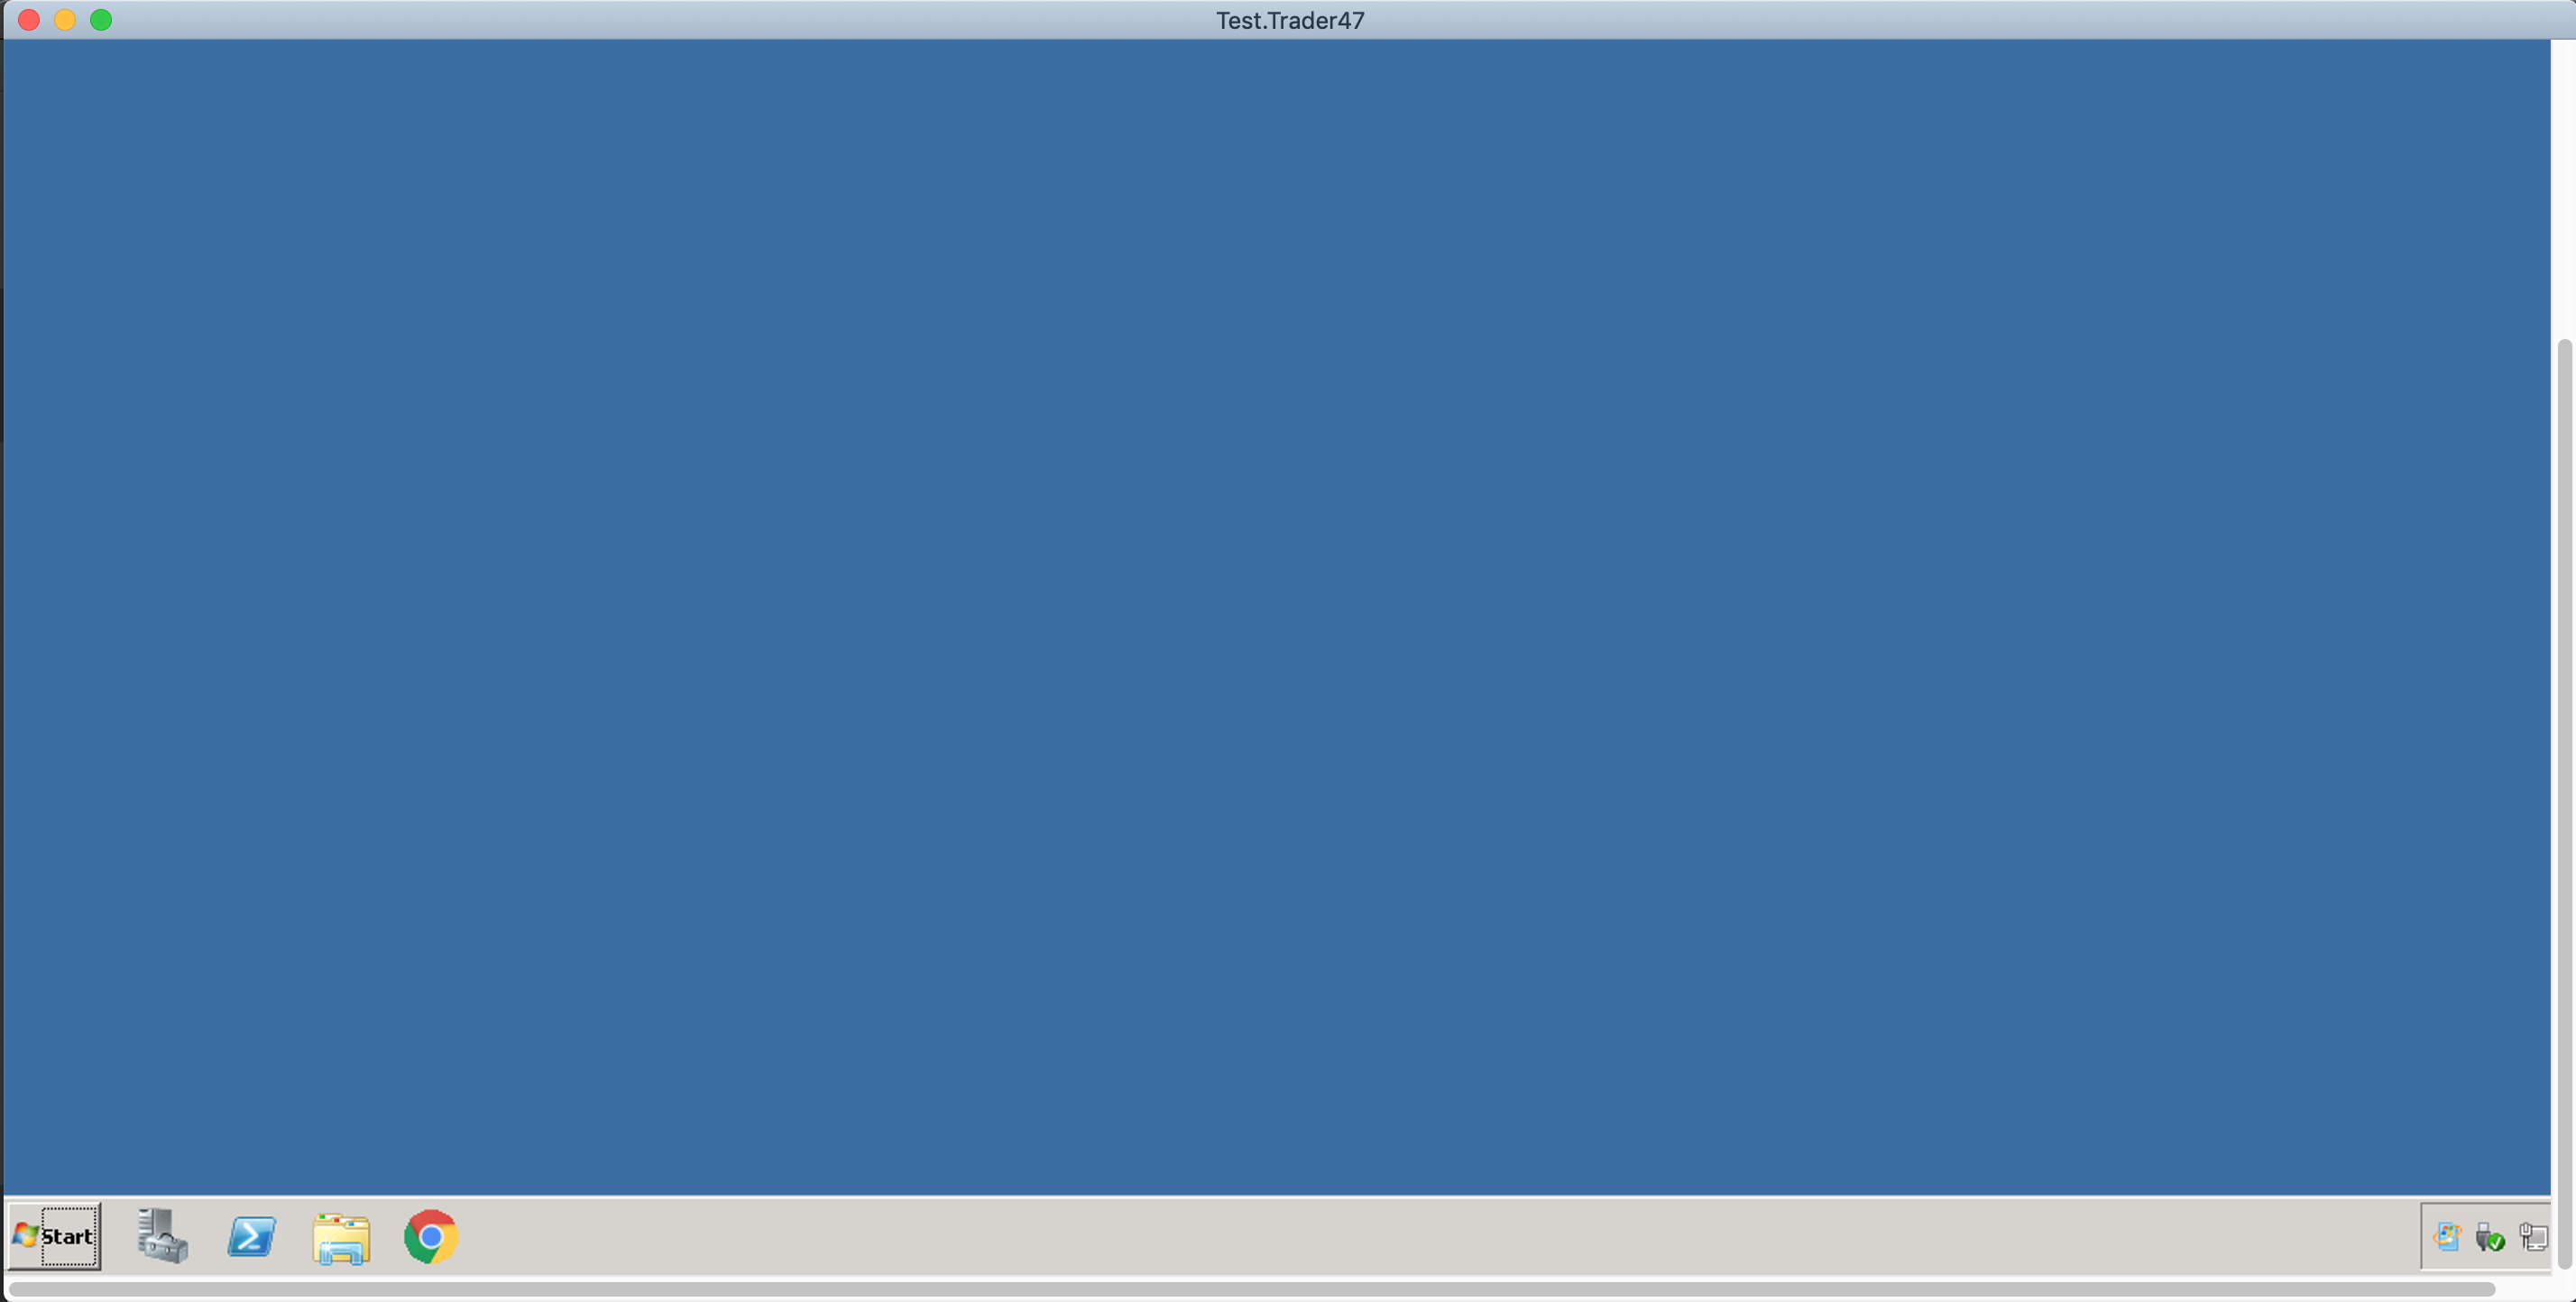Launch the PowerShell terminal icon
This screenshot has width=2576, height=1302.
(x=253, y=1235)
